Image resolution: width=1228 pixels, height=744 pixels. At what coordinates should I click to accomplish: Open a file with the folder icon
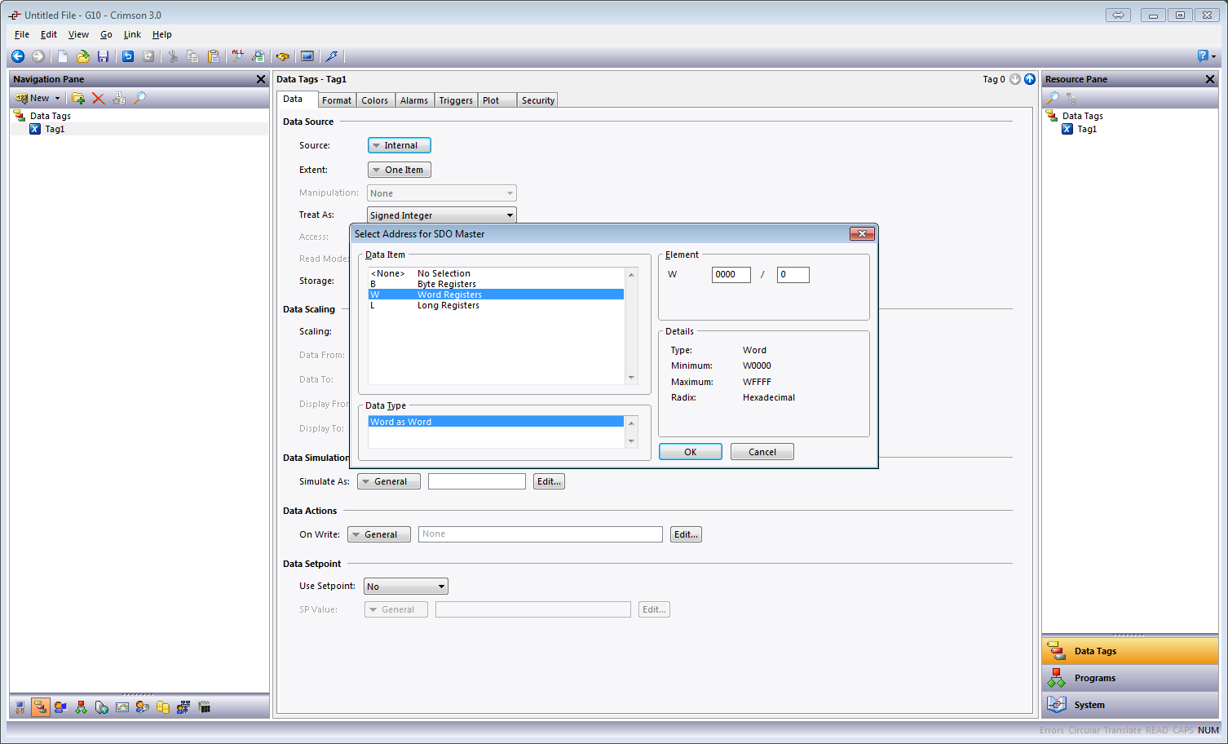[x=83, y=56]
